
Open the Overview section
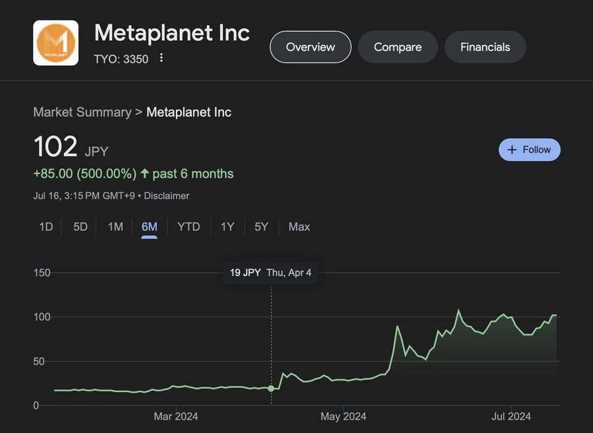tap(310, 47)
